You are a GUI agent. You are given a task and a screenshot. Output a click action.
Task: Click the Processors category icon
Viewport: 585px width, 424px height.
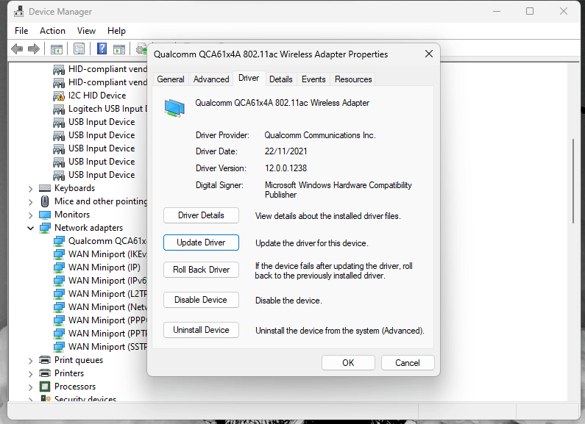pos(45,387)
